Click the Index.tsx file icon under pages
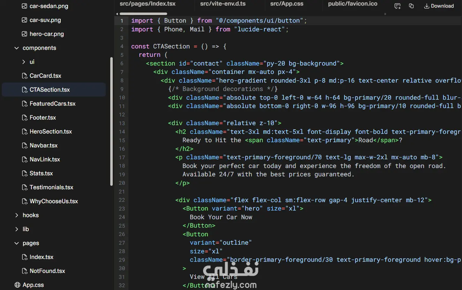The image size is (462, 290). (24, 257)
